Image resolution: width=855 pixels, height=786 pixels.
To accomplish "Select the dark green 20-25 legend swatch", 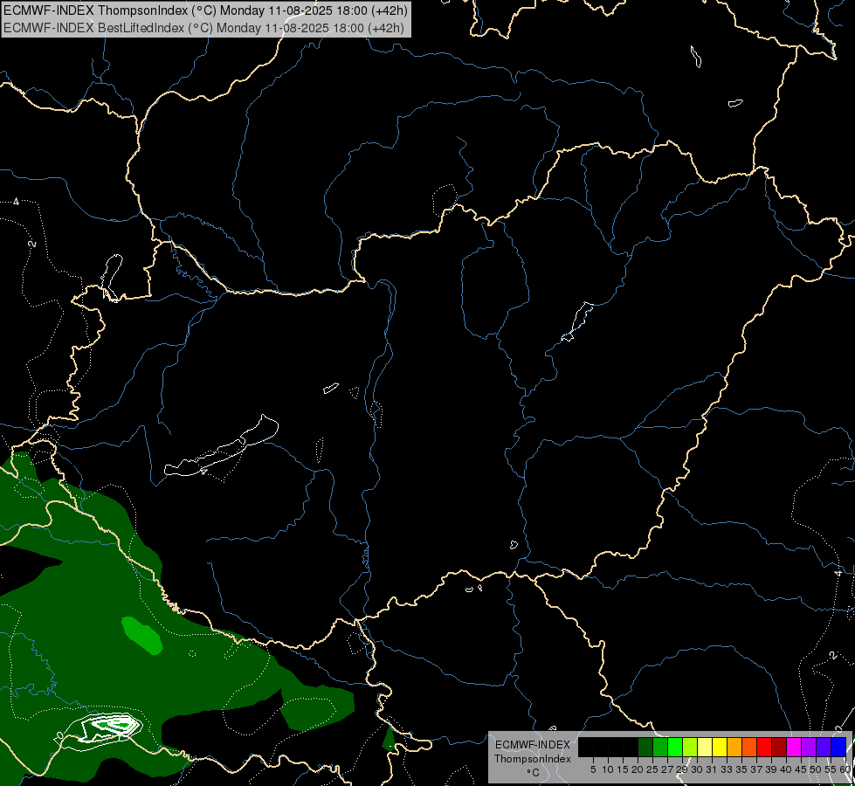I will [645, 747].
